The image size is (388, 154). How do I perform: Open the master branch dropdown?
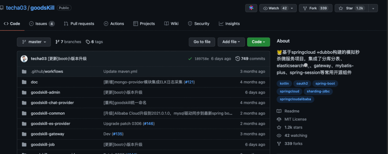coord(34,42)
